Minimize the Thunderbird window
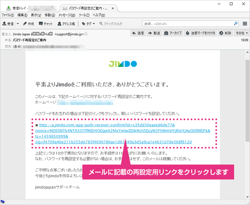The height and width of the screenshot is (205, 250). [219, 4]
